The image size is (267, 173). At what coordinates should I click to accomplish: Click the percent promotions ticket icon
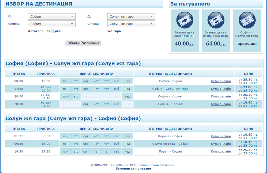(247, 20)
